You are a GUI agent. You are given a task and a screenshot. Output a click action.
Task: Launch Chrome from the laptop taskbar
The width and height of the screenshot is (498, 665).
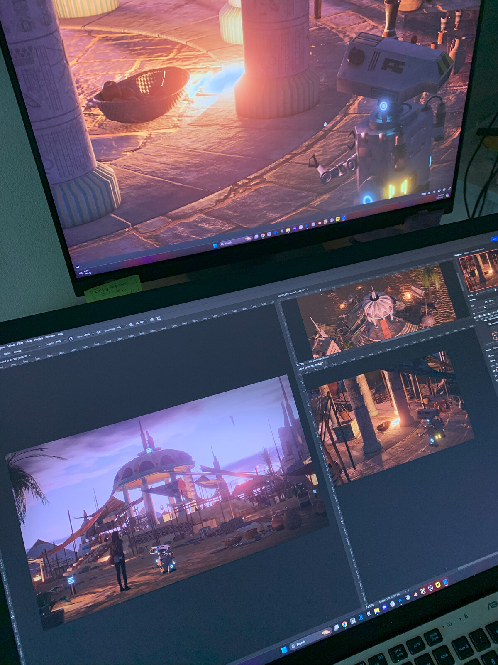coord(344,625)
